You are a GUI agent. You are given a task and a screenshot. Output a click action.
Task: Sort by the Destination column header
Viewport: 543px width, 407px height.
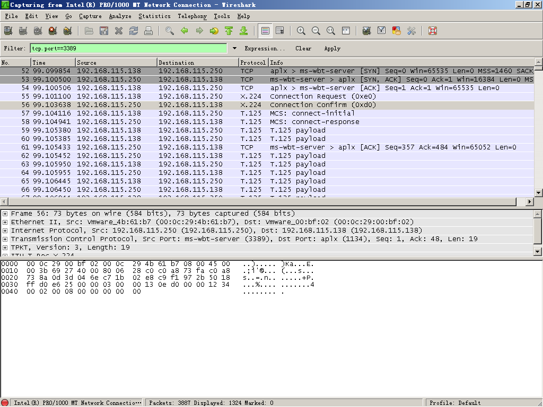pyautogui.click(x=198, y=63)
